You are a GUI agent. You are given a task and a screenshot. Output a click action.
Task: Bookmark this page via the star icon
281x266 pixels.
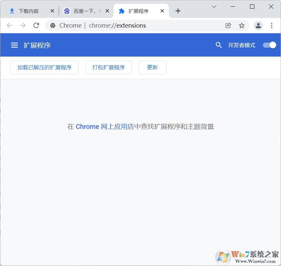point(242,25)
